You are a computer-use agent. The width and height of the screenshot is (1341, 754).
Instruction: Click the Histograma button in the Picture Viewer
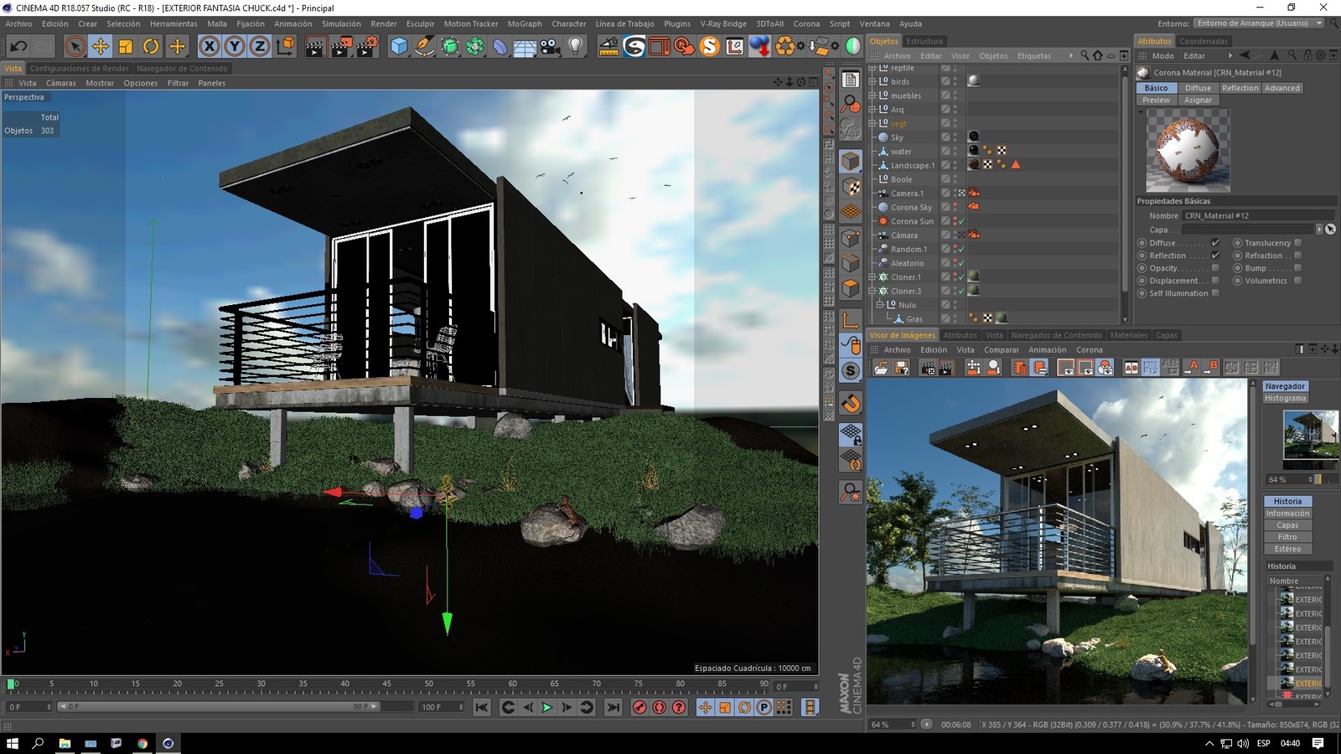point(1286,398)
